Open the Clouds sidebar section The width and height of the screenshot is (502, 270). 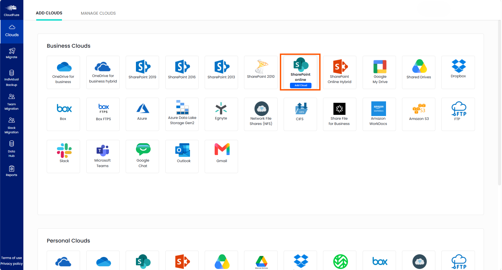coord(12,31)
